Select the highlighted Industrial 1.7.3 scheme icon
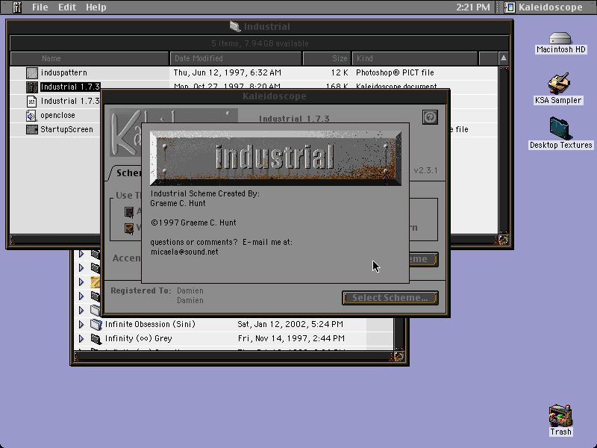The height and width of the screenshot is (448, 597). pyautogui.click(x=32, y=87)
